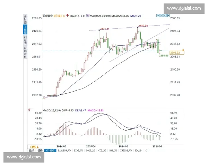The image size is (208, 166).
Task: Click the first chart layout icon at top right
Action: [x=158, y=16]
